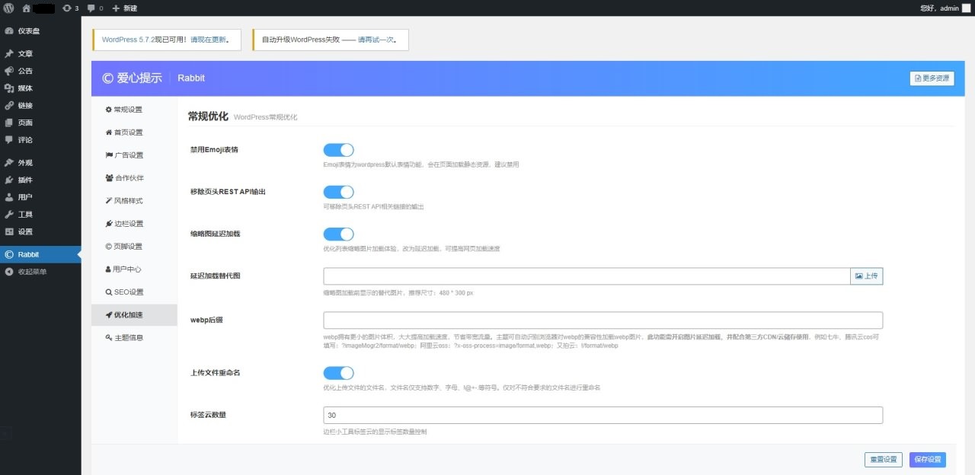Click 延迟加载替代图 input field

(x=587, y=276)
